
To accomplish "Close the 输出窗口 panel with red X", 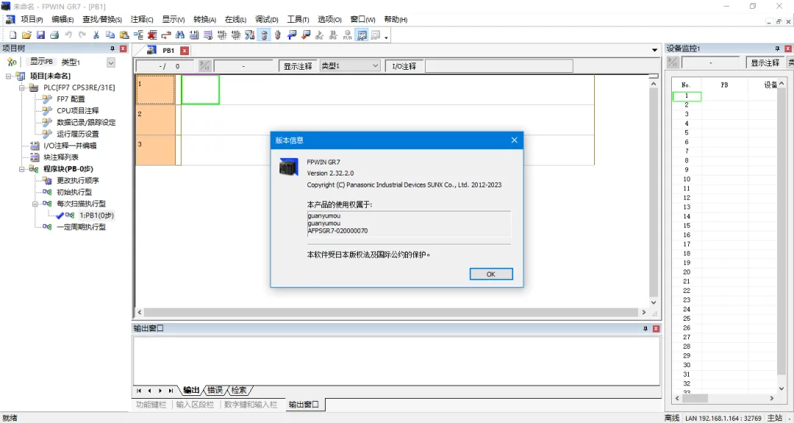I will point(657,328).
